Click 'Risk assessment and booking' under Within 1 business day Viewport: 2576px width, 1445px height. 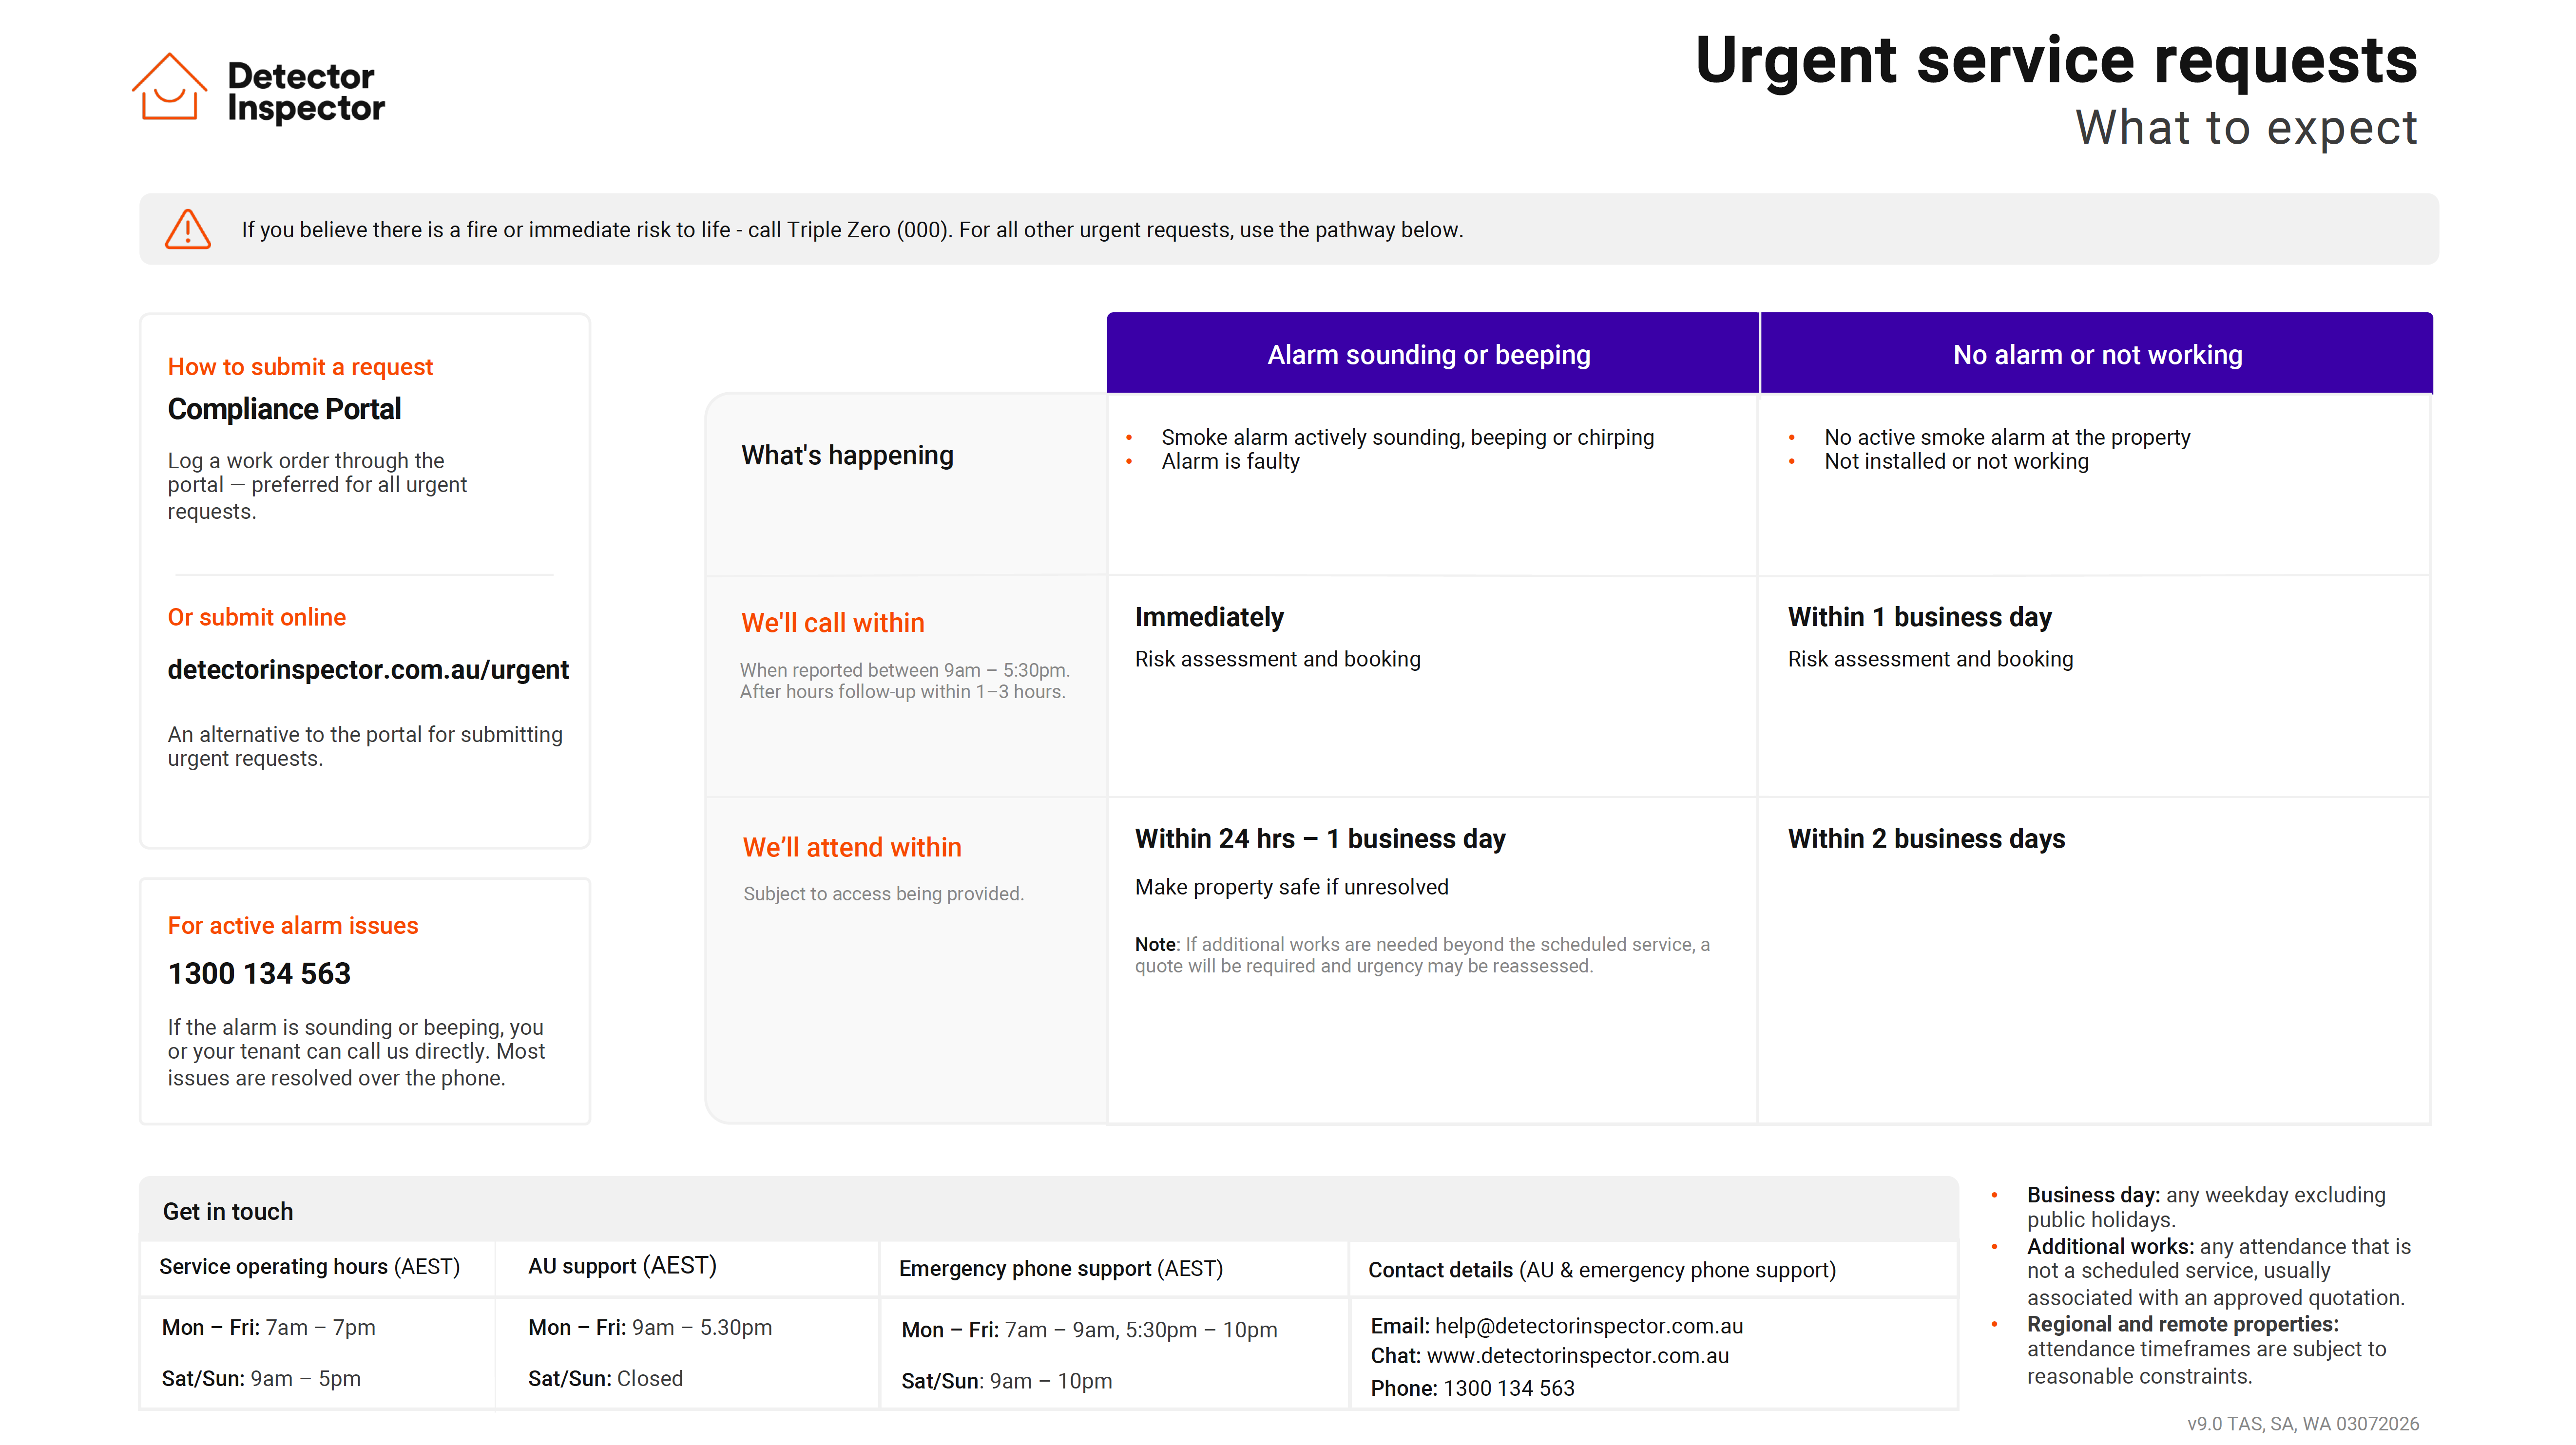[x=1931, y=659]
